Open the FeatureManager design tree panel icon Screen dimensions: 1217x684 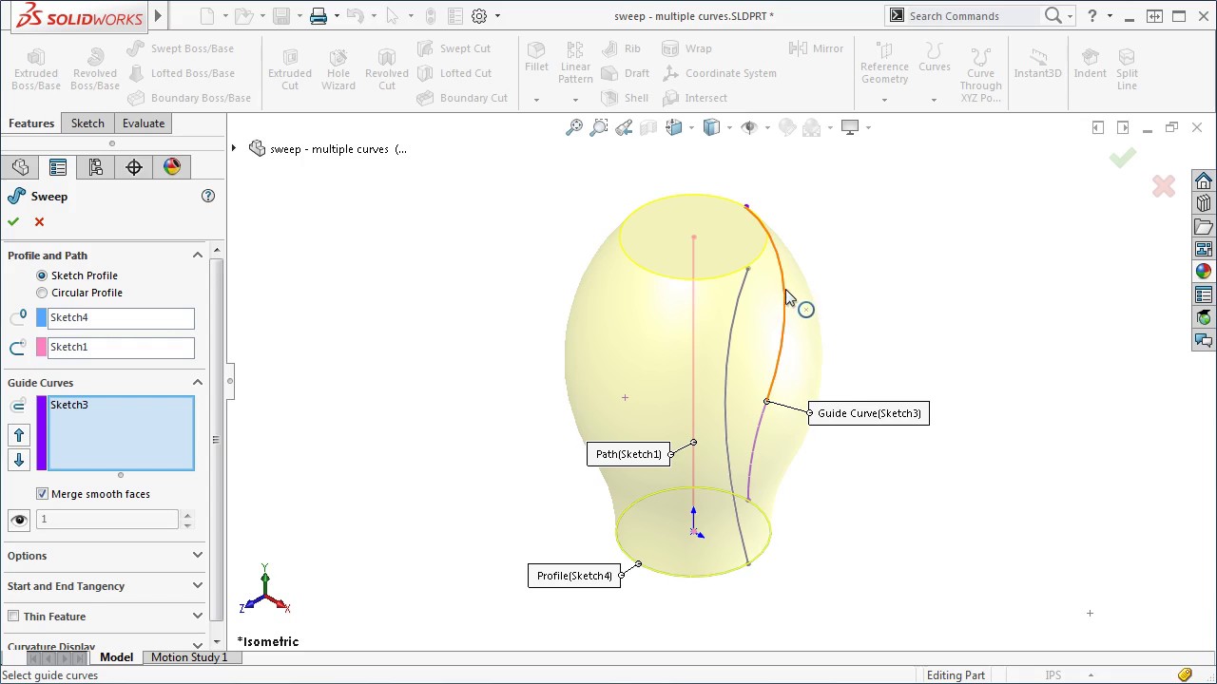click(x=20, y=167)
